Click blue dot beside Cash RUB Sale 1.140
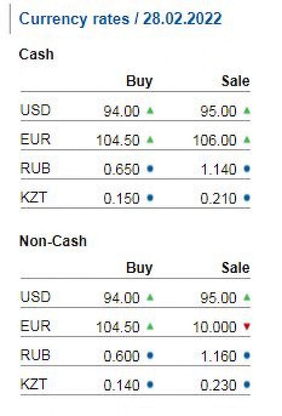The height and width of the screenshot is (416, 282). [x=247, y=169]
